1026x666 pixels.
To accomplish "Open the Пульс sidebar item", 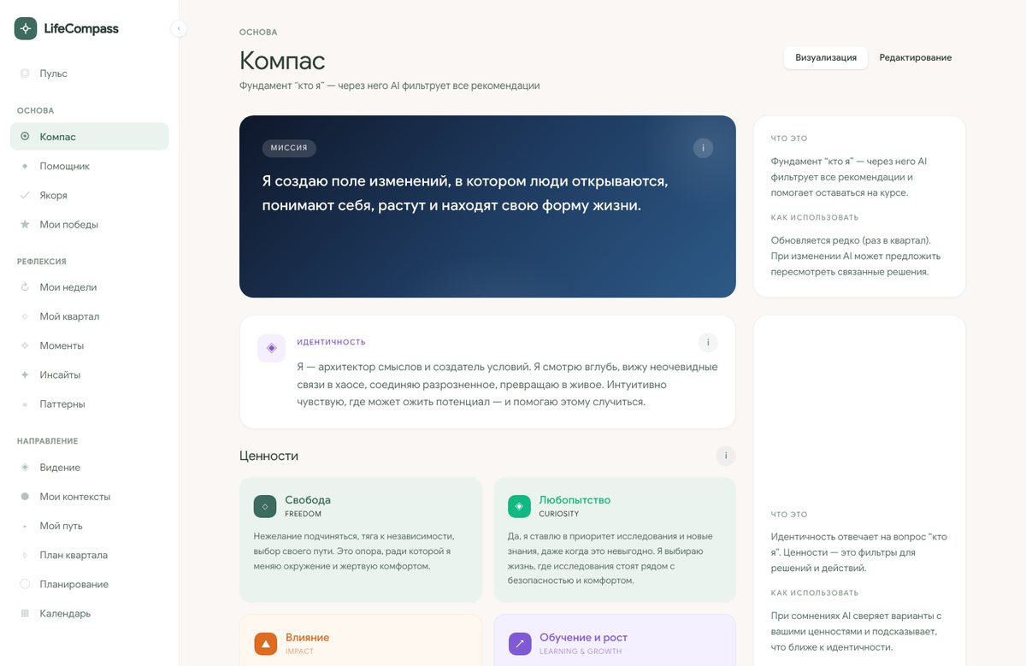I will (x=90, y=74).
